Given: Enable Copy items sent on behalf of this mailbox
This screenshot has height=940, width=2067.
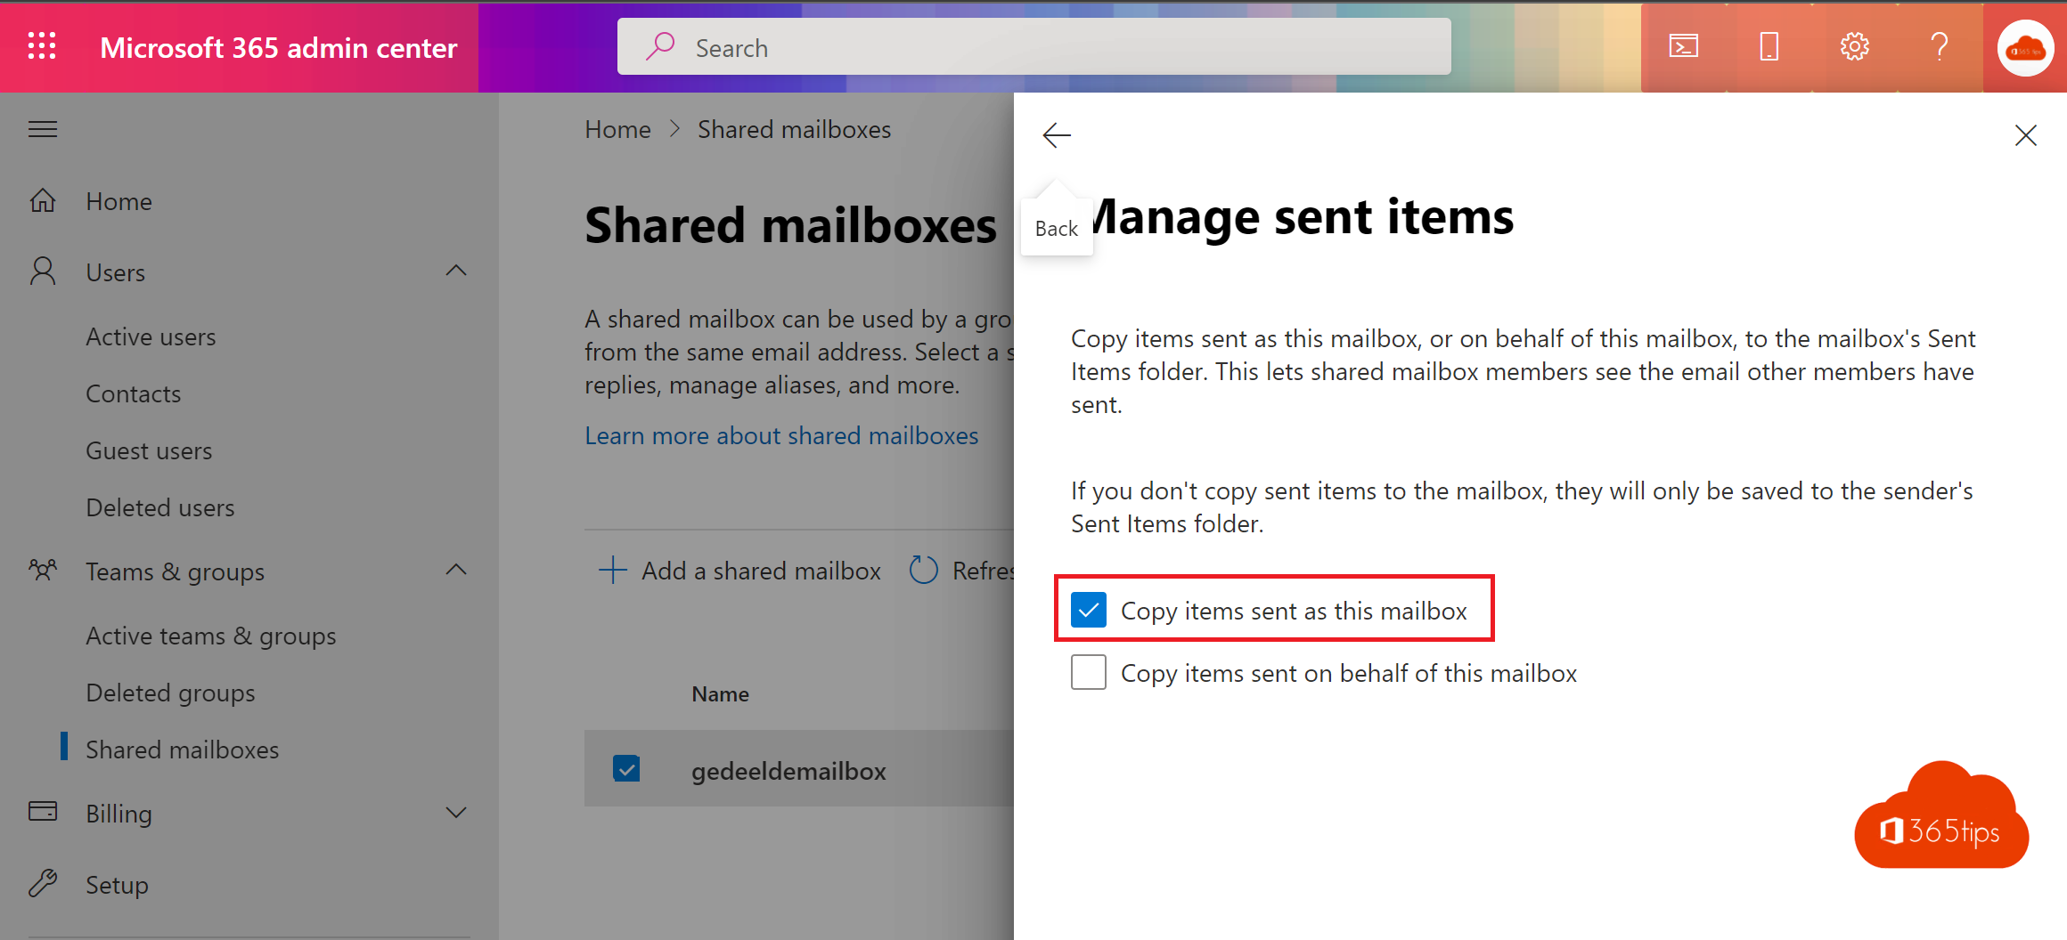Looking at the screenshot, I should [1088, 672].
